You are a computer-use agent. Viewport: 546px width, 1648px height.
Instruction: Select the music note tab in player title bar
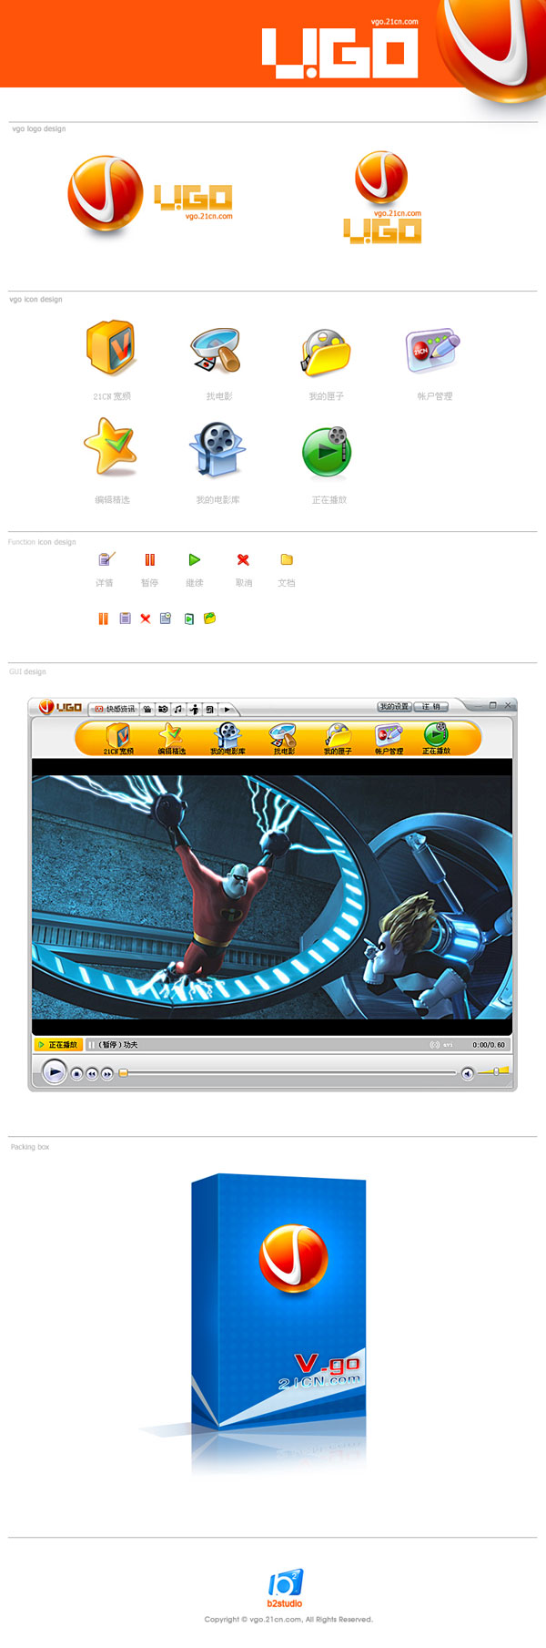tap(178, 709)
